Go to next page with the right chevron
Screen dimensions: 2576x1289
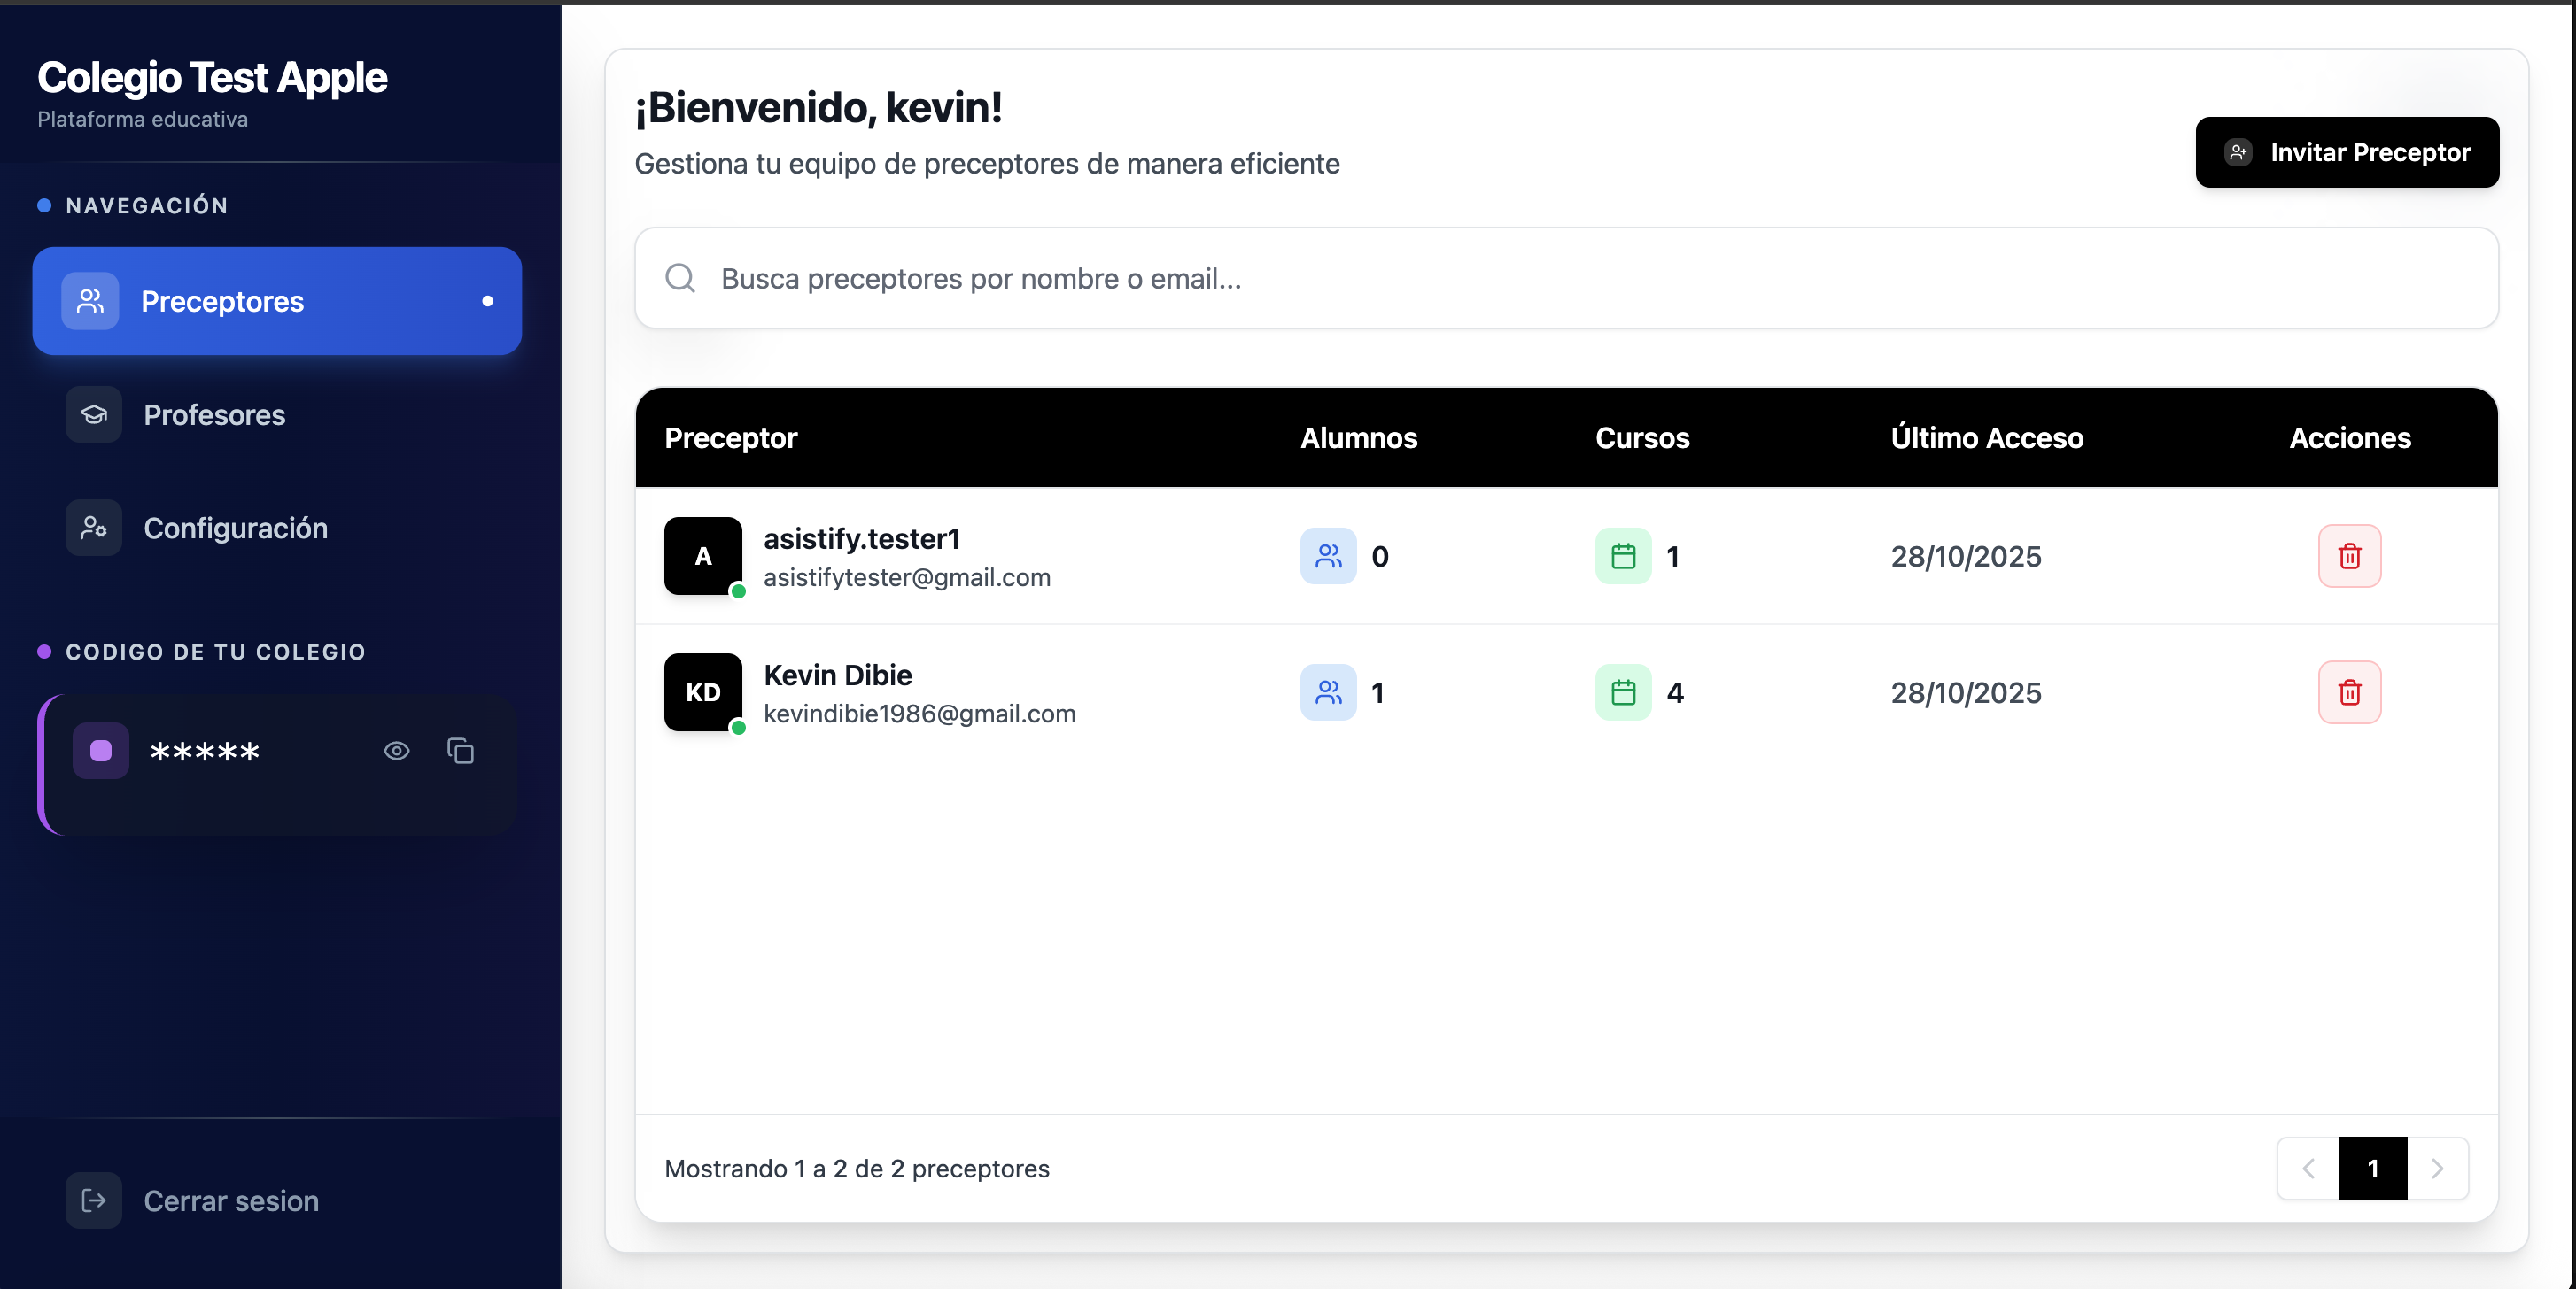(2438, 1169)
